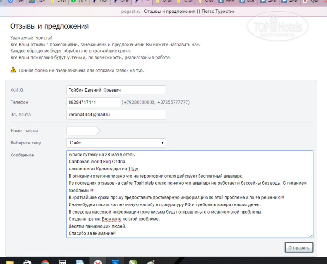Click the Эл. почта email field
The image size is (327, 264).
point(116,114)
